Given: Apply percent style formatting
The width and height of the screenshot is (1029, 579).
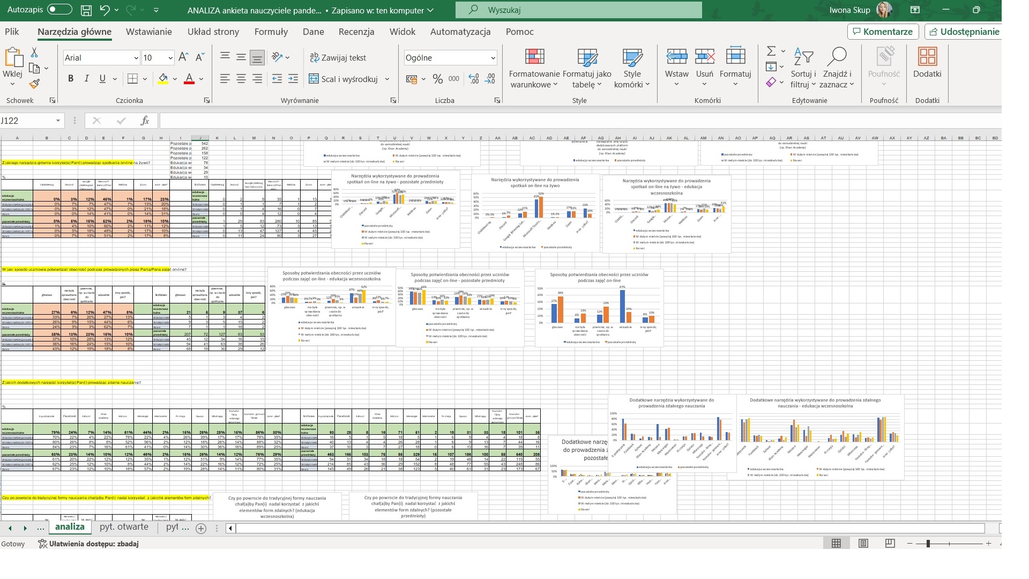Looking at the screenshot, I should coord(438,79).
